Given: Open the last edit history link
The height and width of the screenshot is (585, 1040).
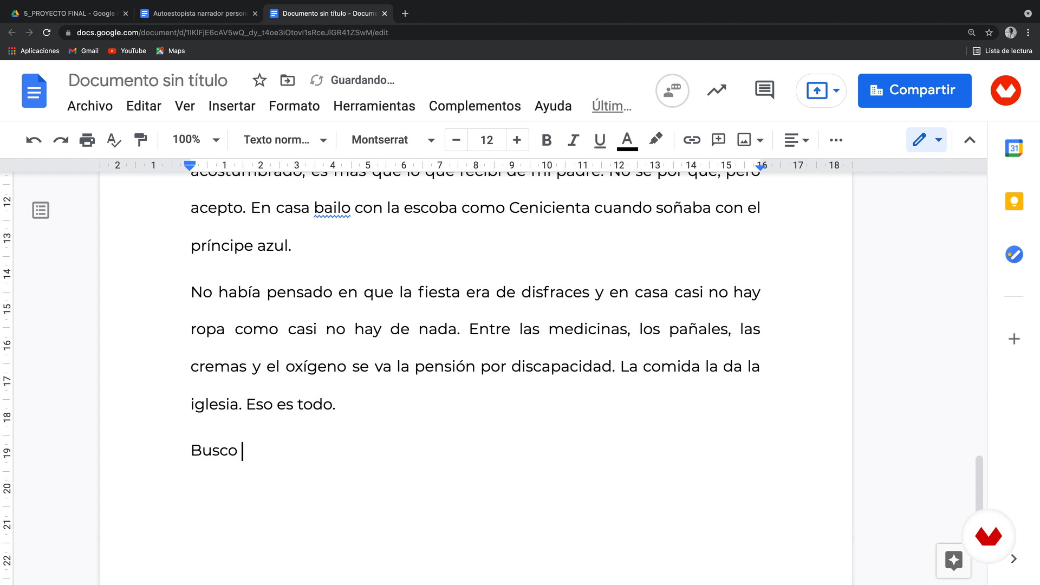Looking at the screenshot, I should [612, 106].
